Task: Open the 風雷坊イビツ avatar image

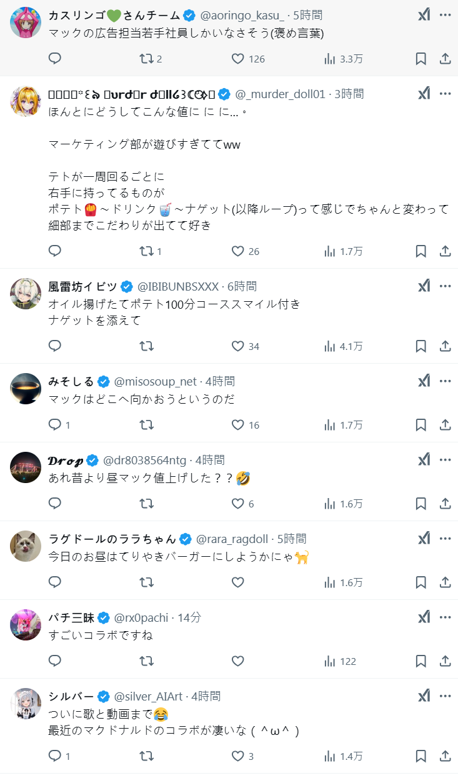Action: [26, 294]
